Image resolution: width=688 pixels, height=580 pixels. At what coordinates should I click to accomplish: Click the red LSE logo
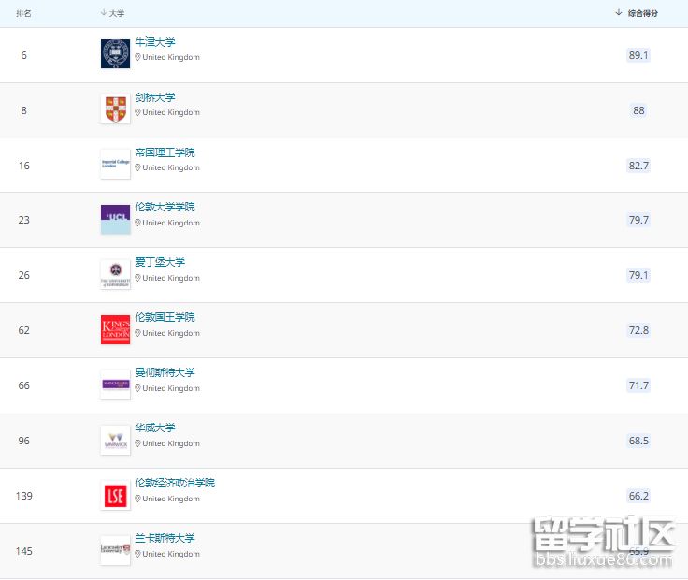(x=115, y=495)
